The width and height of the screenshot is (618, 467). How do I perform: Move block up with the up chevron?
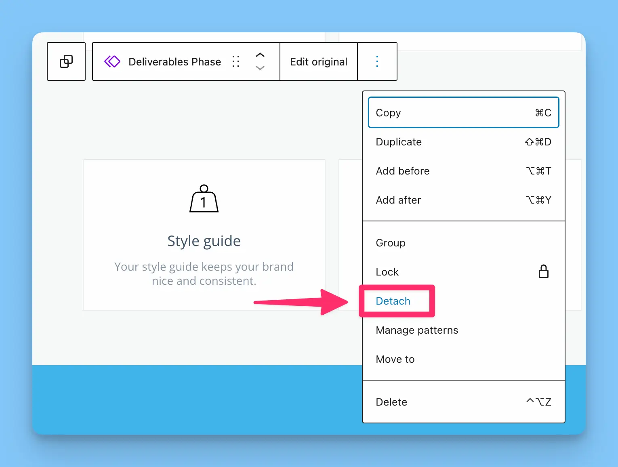260,55
